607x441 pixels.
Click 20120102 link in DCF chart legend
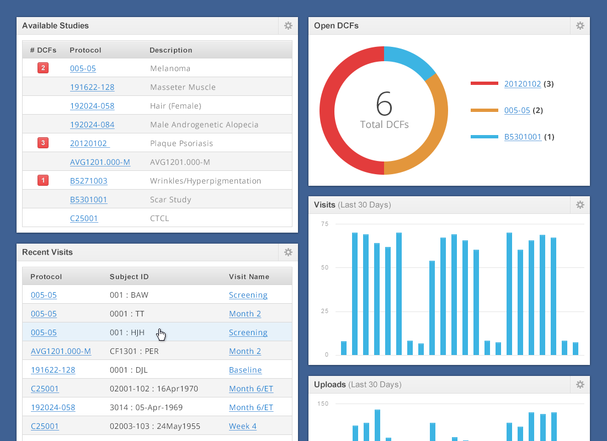[x=523, y=84]
